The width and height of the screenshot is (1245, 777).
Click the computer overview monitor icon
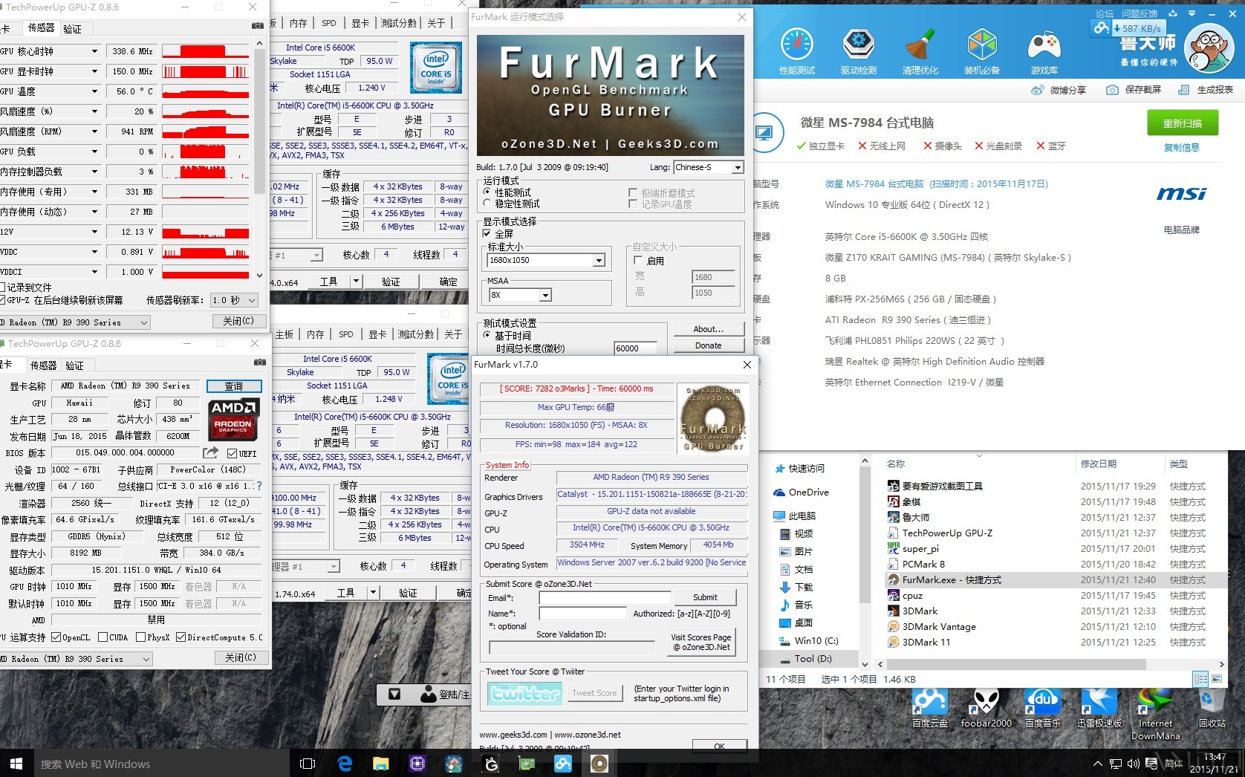[x=764, y=133]
